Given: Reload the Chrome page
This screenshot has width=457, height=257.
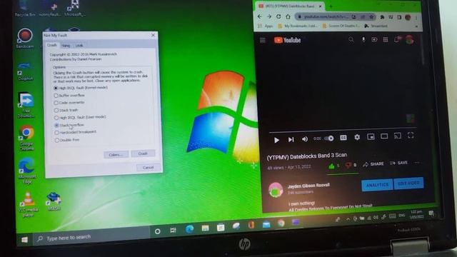Looking at the screenshot, I should (278, 17).
